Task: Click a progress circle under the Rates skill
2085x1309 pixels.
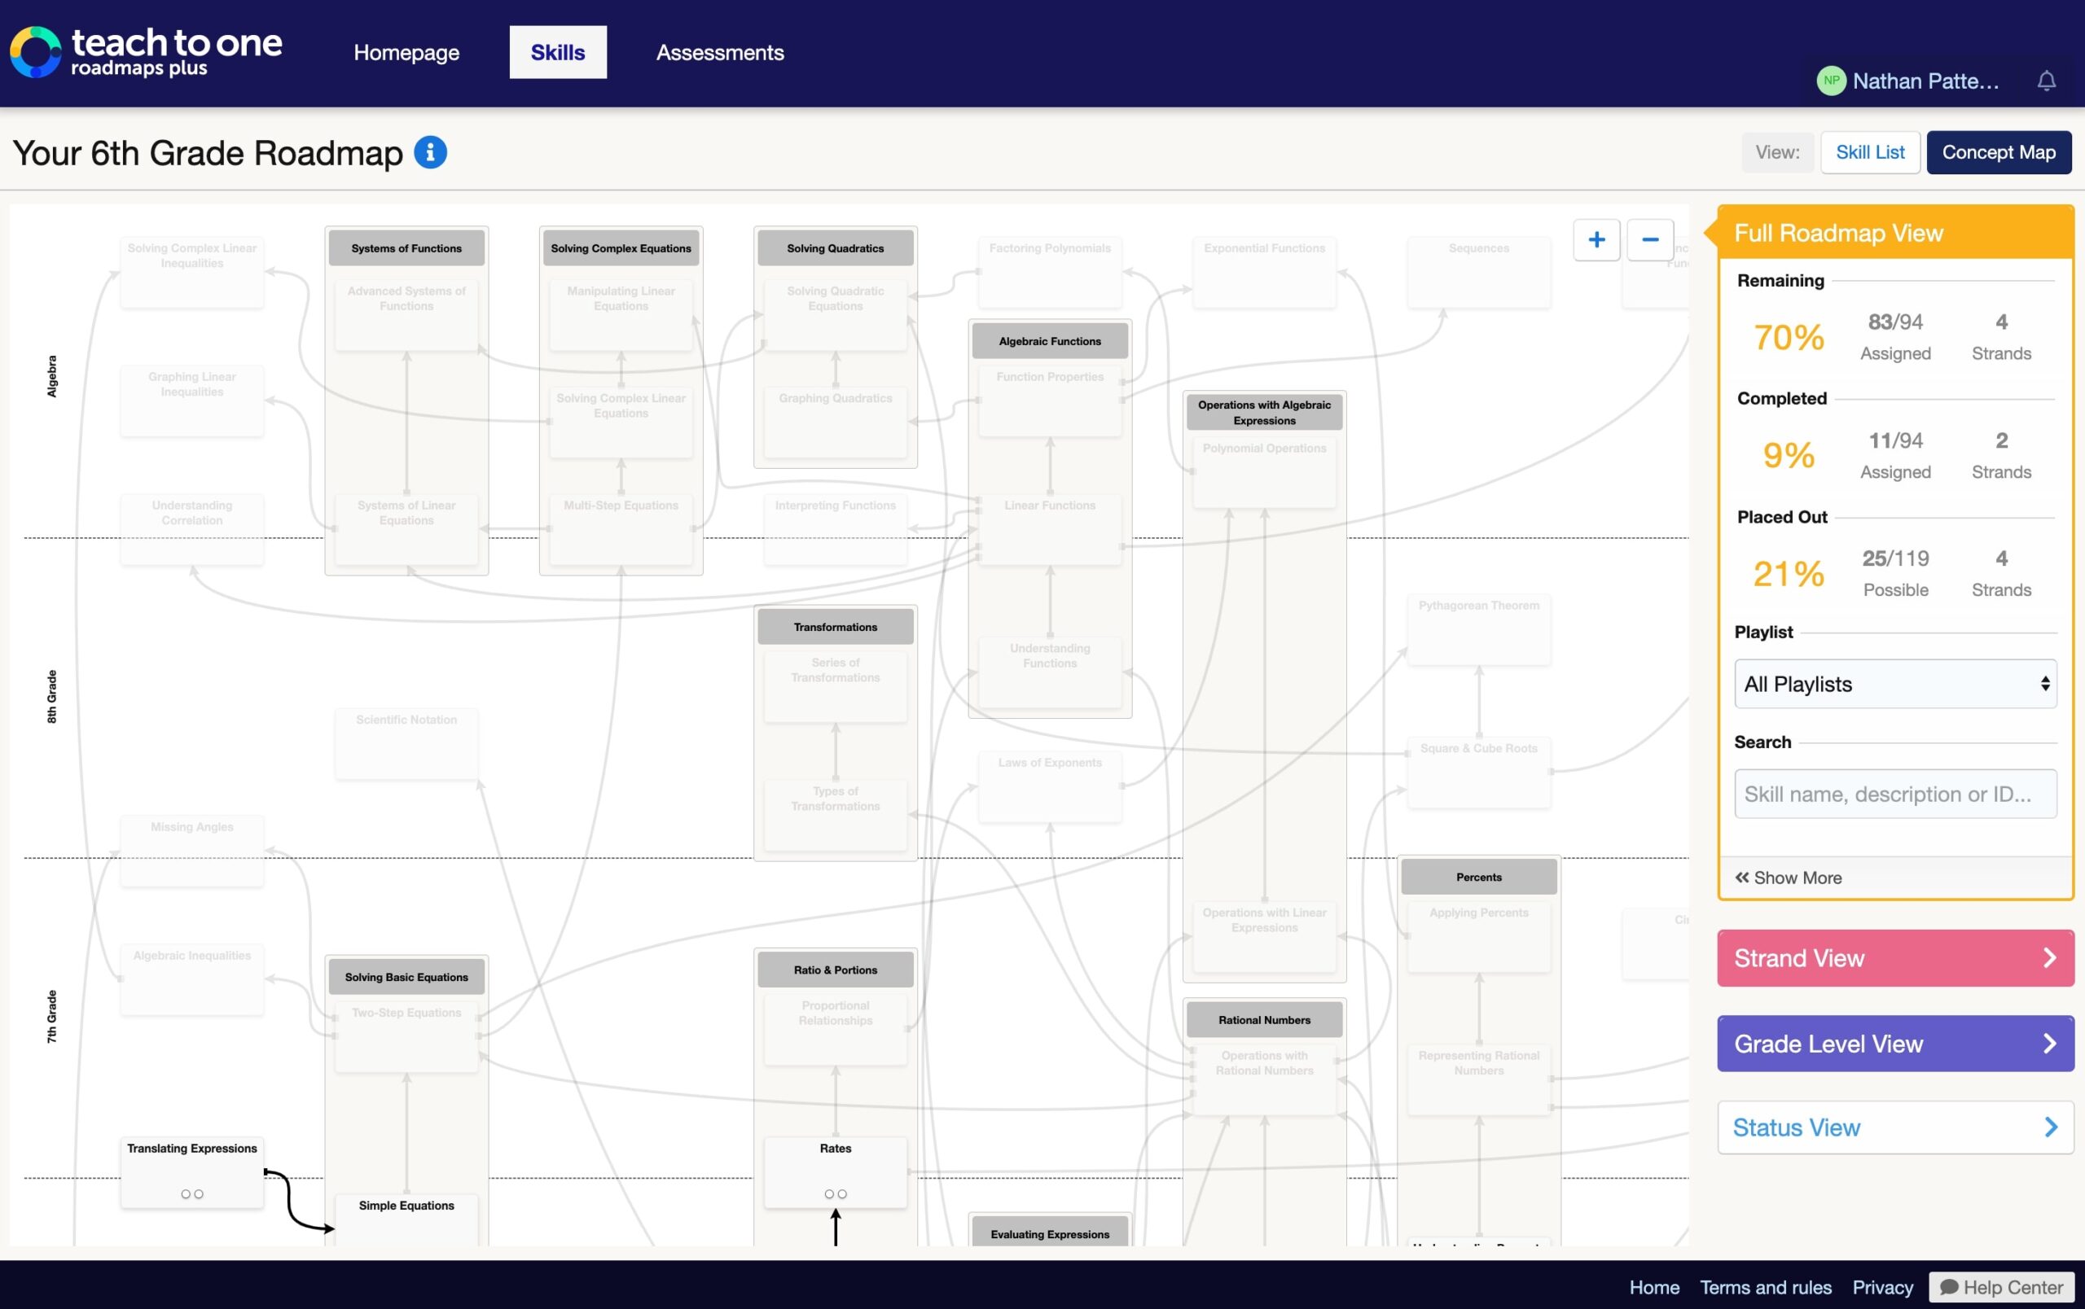Action: (x=829, y=1193)
